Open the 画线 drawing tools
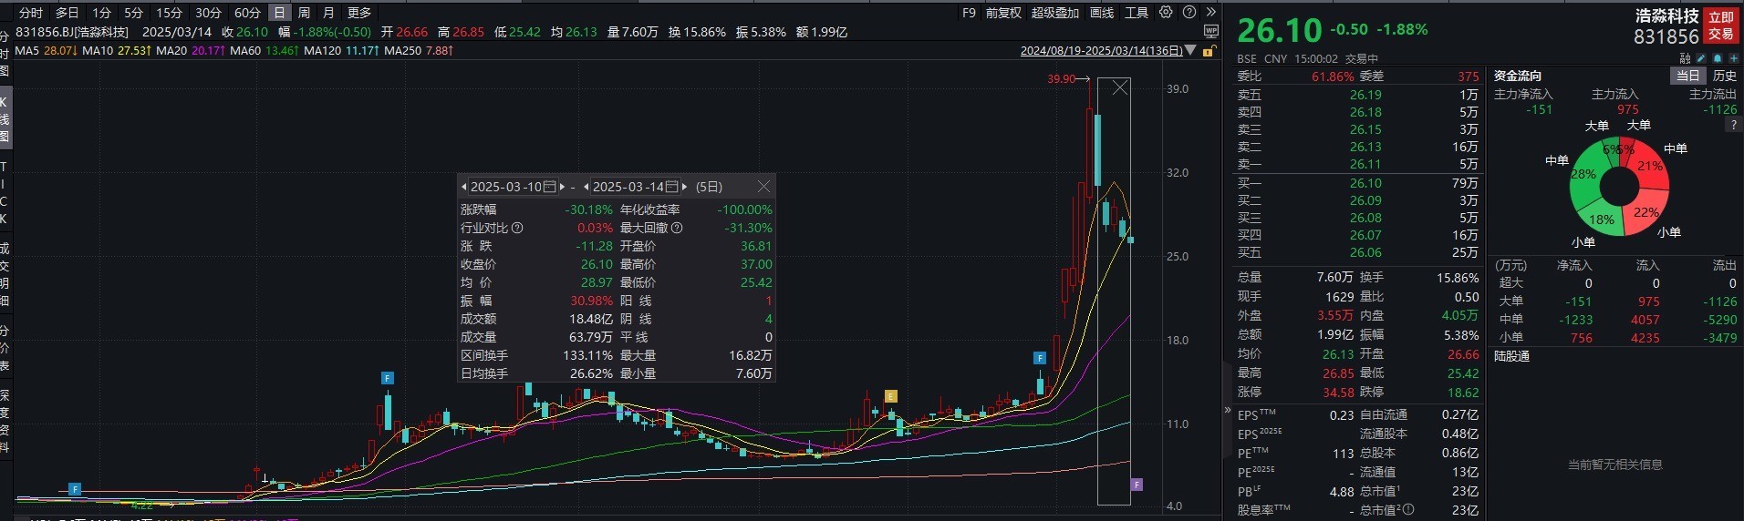1744x521 pixels. pyautogui.click(x=1102, y=13)
